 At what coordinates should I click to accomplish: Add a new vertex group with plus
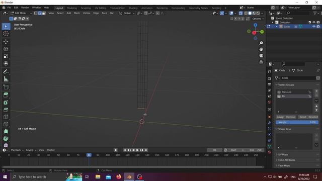[316, 91]
